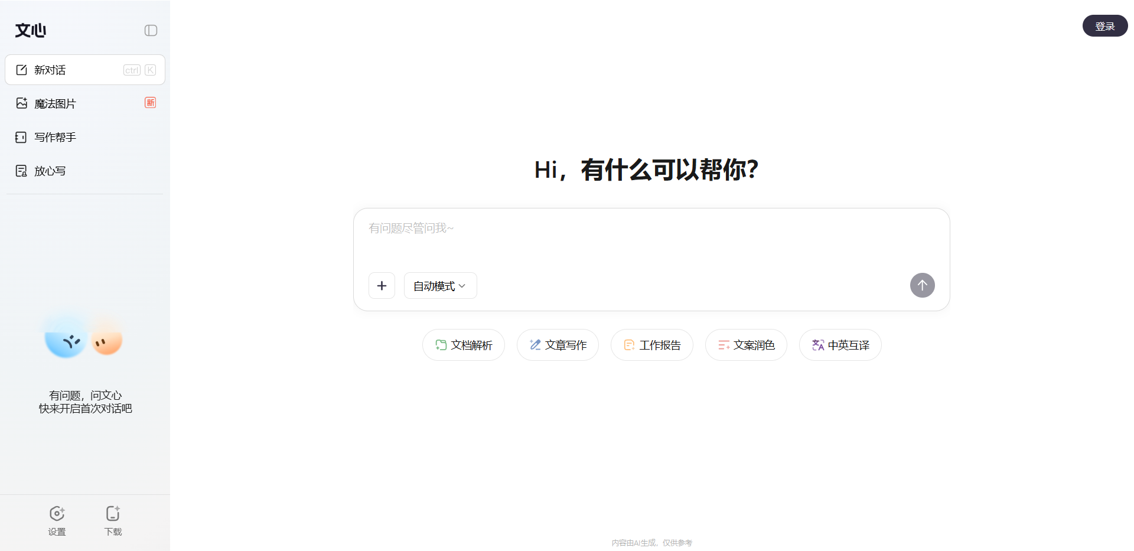Screen dimensions: 1134x551
Task: Click the 下载 download icon
Action: (113, 520)
